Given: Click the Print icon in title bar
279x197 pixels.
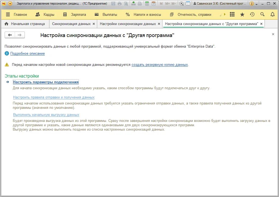Looking at the screenshot, I should coord(120,4).
